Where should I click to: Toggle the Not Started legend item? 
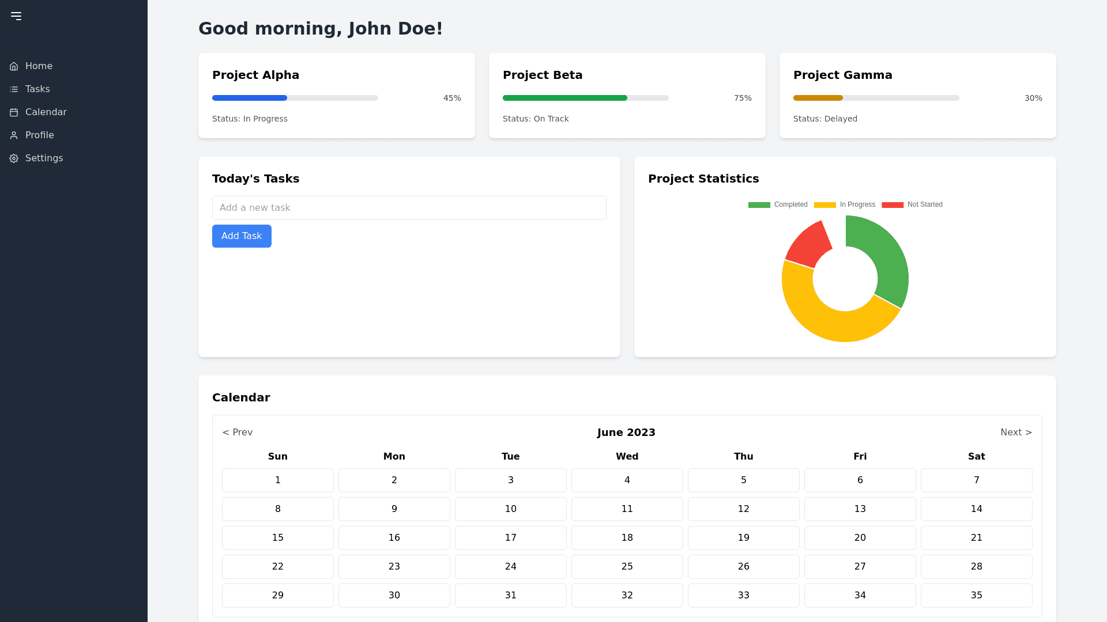pyautogui.click(x=912, y=204)
